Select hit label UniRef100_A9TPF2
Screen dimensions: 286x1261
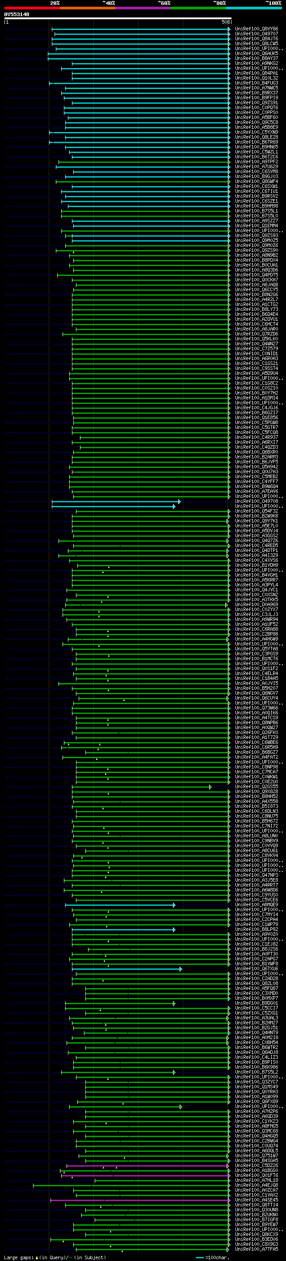click(257, 161)
